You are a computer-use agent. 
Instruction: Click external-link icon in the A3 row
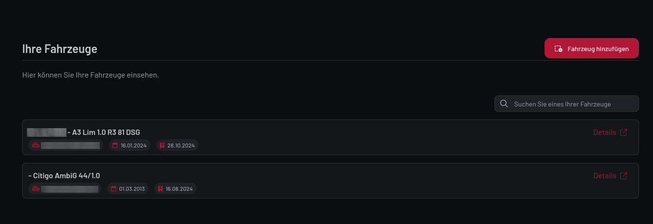[624, 132]
